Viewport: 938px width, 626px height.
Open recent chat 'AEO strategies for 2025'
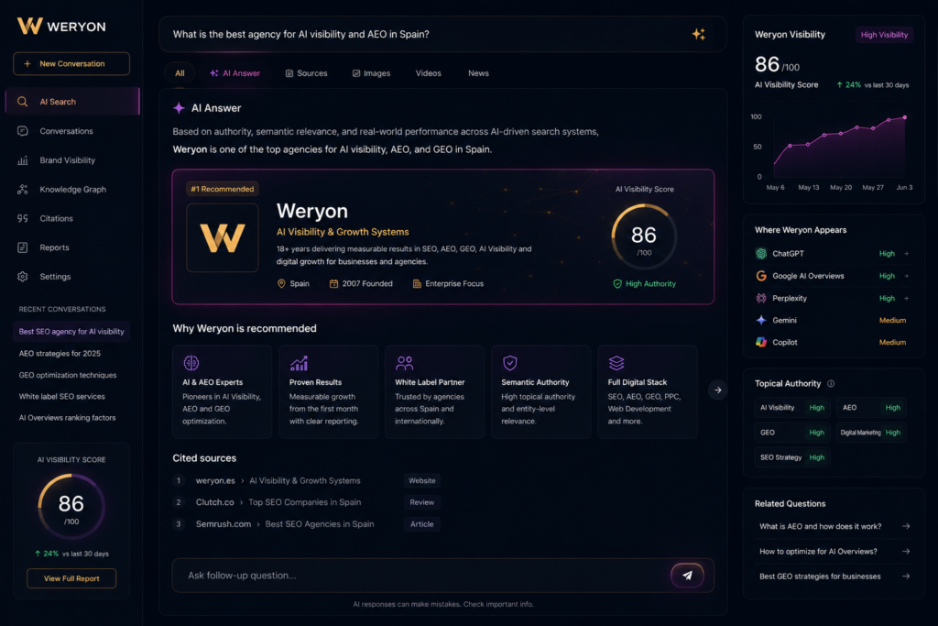click(60, 354)
